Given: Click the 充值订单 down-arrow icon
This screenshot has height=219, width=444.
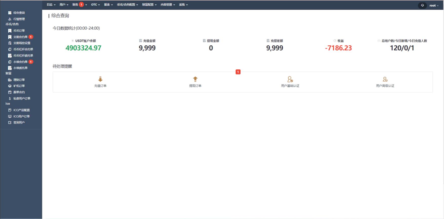Looking at the screenshot, I should coord(100,79).
